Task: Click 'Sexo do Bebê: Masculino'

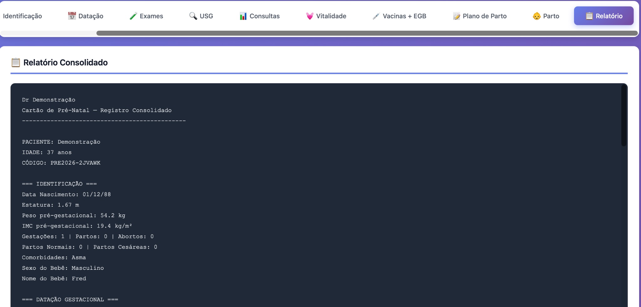Action: 63,268
